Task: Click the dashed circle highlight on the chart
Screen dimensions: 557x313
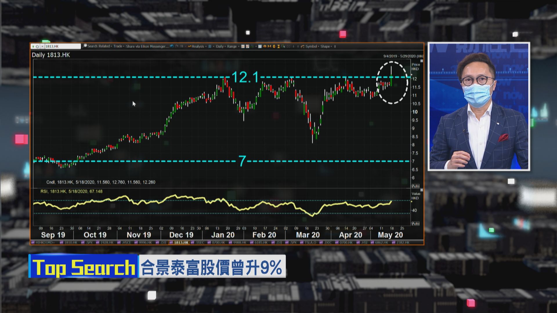Action: point(392,83)
